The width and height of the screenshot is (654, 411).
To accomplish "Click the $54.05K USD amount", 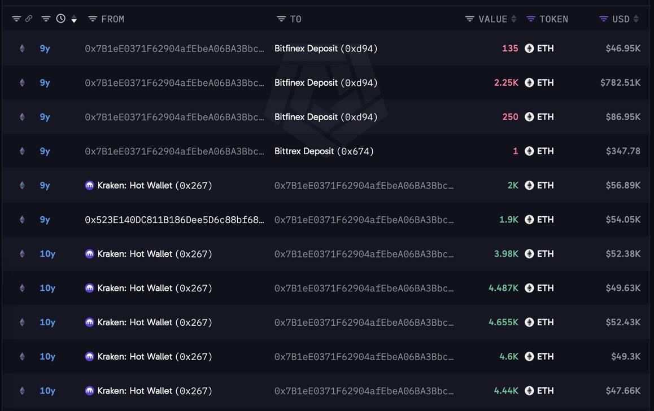I will tap(623, 220).
